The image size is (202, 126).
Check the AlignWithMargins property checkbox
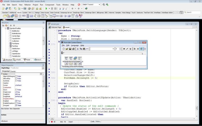(15, 76)
